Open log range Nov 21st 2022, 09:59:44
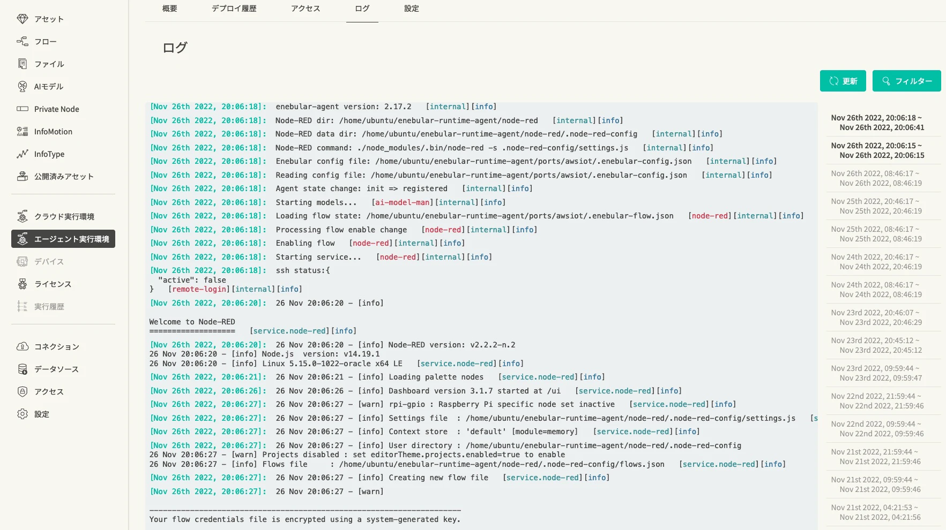The image size is (946, 530). click(x=883, y=484)
